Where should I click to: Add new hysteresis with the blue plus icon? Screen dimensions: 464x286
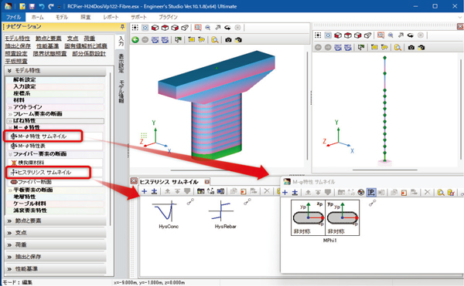[144, 191]
